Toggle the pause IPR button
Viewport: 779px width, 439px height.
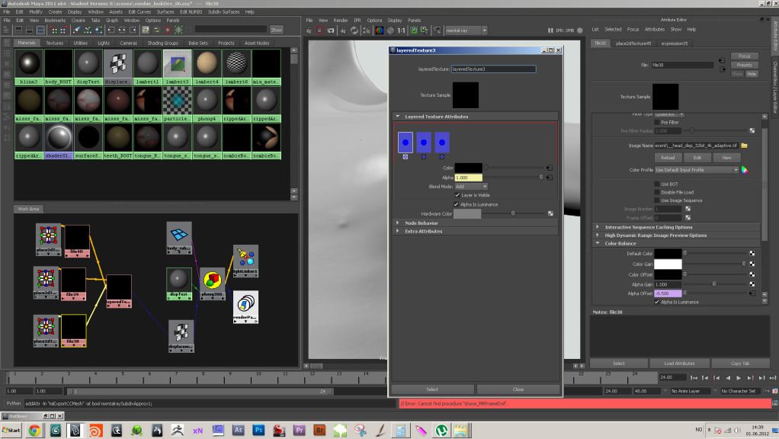point(550,30)
